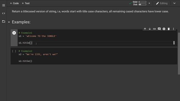Run the Example1 code cell

[14, 33]
